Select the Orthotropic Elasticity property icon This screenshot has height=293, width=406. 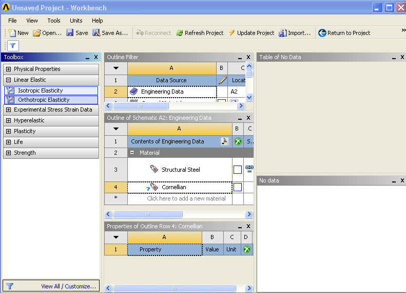click(x=11, y=100)
